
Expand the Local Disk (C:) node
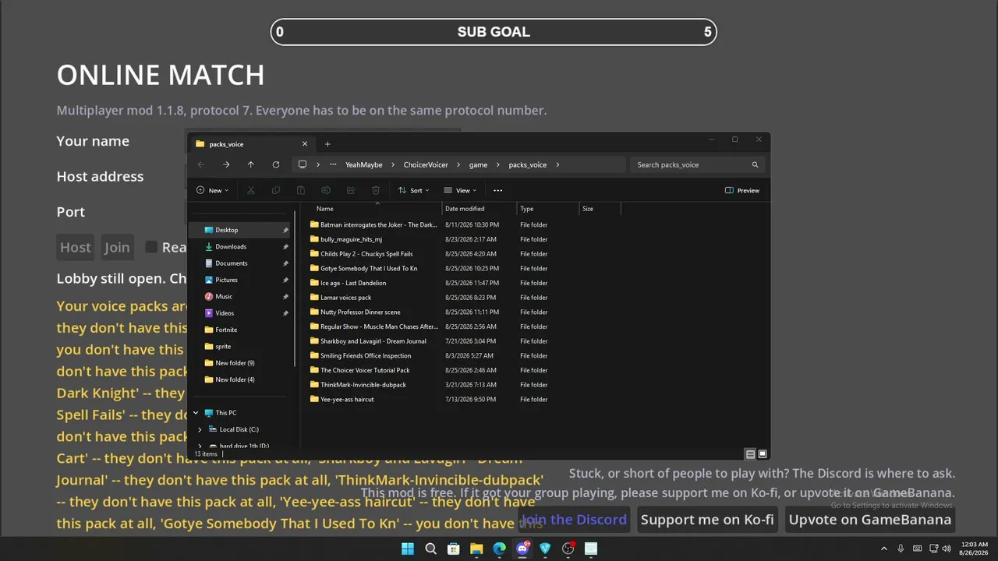[200, 429]
